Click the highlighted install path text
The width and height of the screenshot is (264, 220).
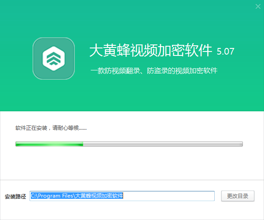77,196
